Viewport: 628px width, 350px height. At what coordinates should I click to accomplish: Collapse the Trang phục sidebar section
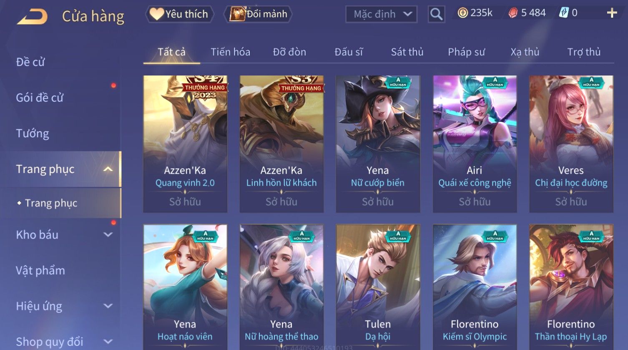pyautogui.click(x=108, y=169)
